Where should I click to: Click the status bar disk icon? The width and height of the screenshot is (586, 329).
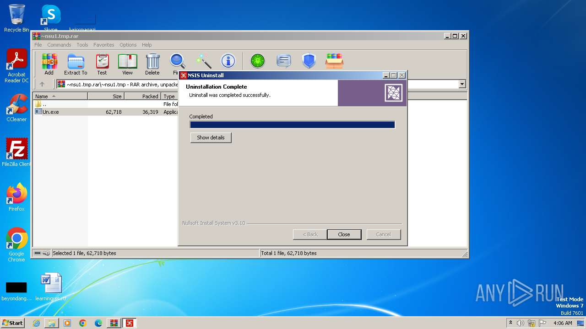(x=38, y=253)
